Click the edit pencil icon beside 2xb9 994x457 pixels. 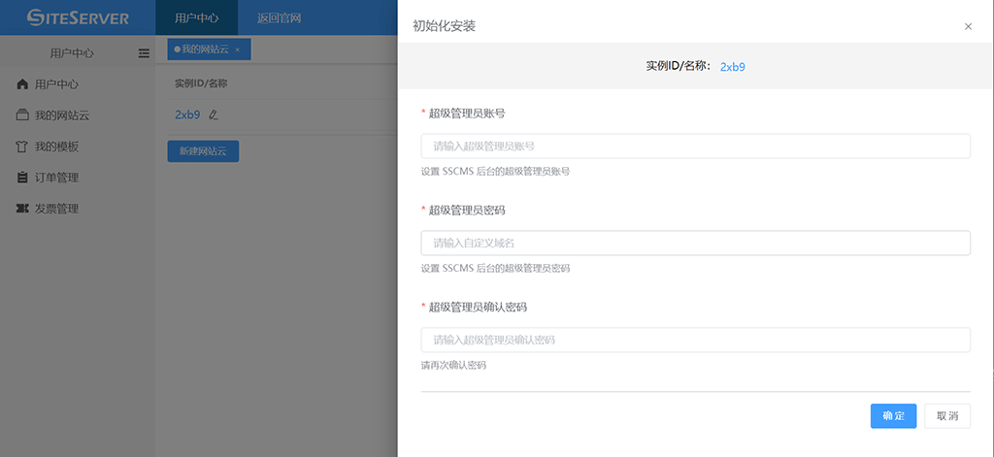(214, 114)
